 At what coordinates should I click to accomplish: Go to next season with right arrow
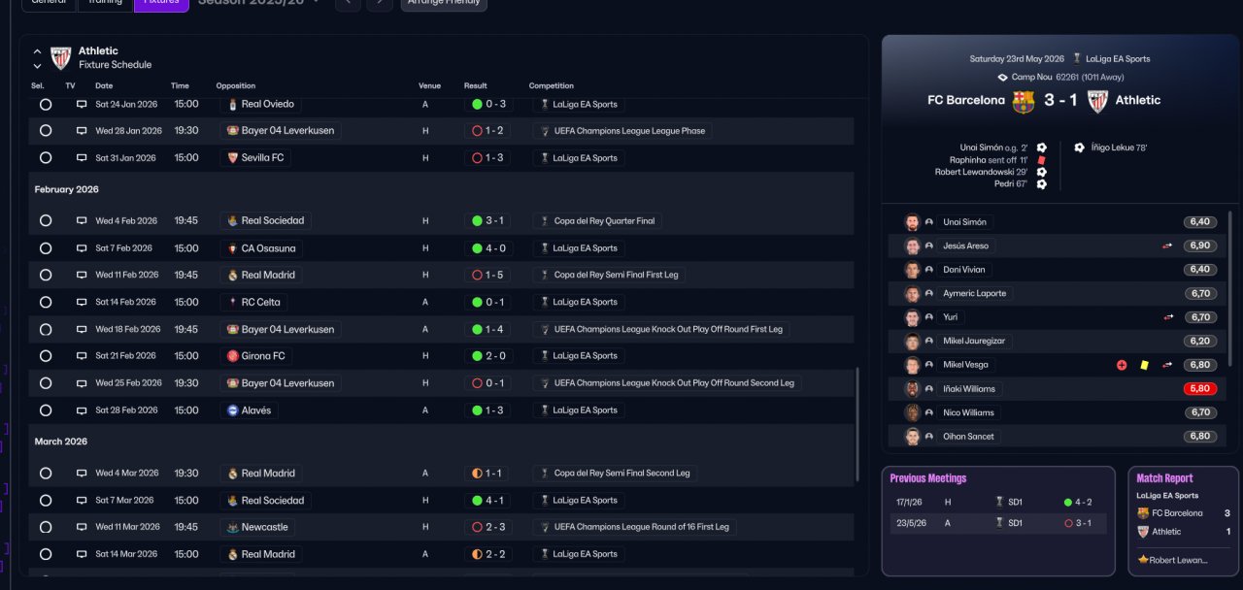pos(380,3)
